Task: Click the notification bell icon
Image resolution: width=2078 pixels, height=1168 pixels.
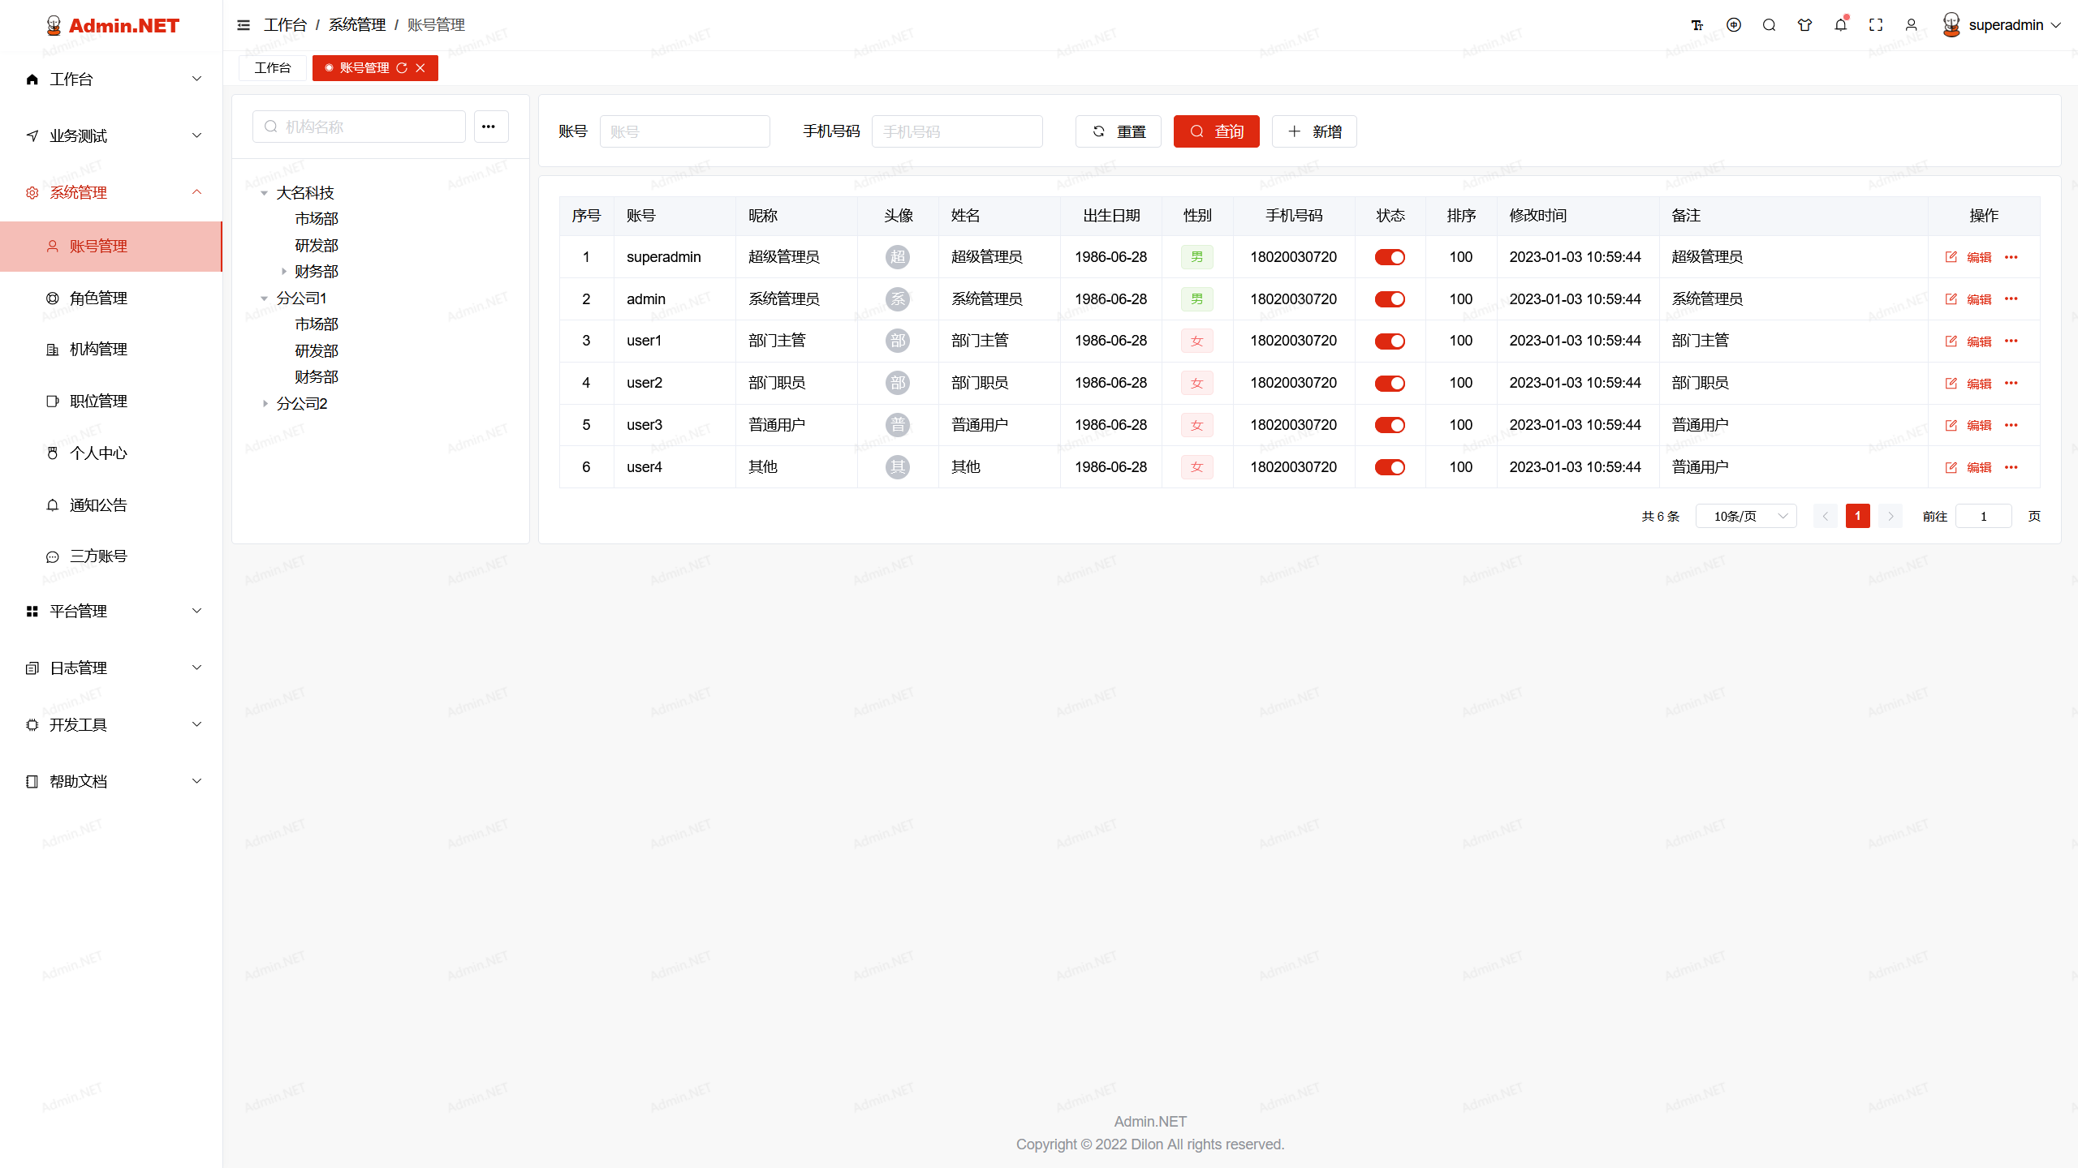Action: (x=1840, y=25)
